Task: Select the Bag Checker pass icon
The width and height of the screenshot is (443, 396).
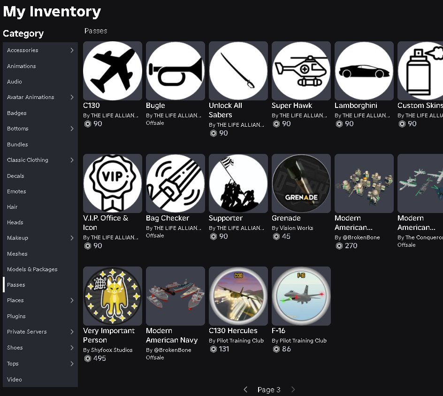Action: coord(176,183)
